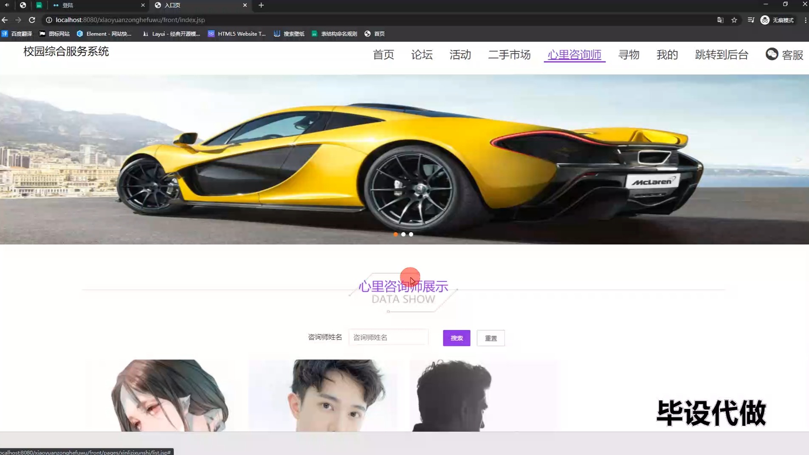Open the 论坛 navigation item
The image size is (809, 455).
click(422, 55)
